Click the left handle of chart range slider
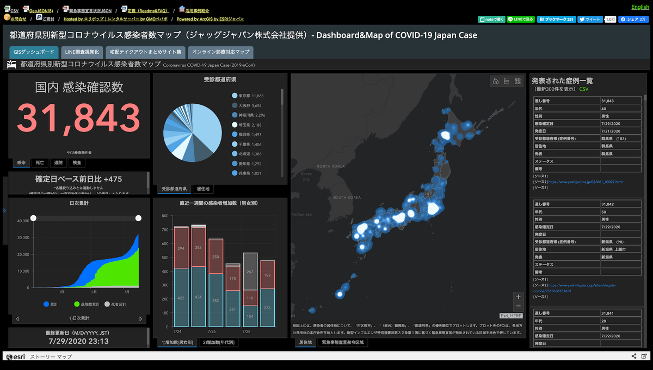Viewport: 653px width, 370px height. [x=33, y=218]
